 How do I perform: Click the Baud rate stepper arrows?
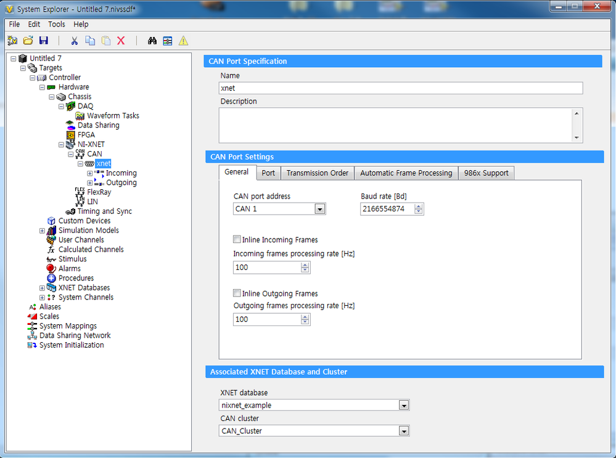[x=419, y=209]
